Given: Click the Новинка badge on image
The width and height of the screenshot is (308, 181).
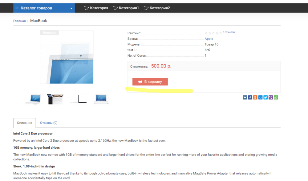Looking at the screenshot, I should pyautogui.click(x=49, y=33).
